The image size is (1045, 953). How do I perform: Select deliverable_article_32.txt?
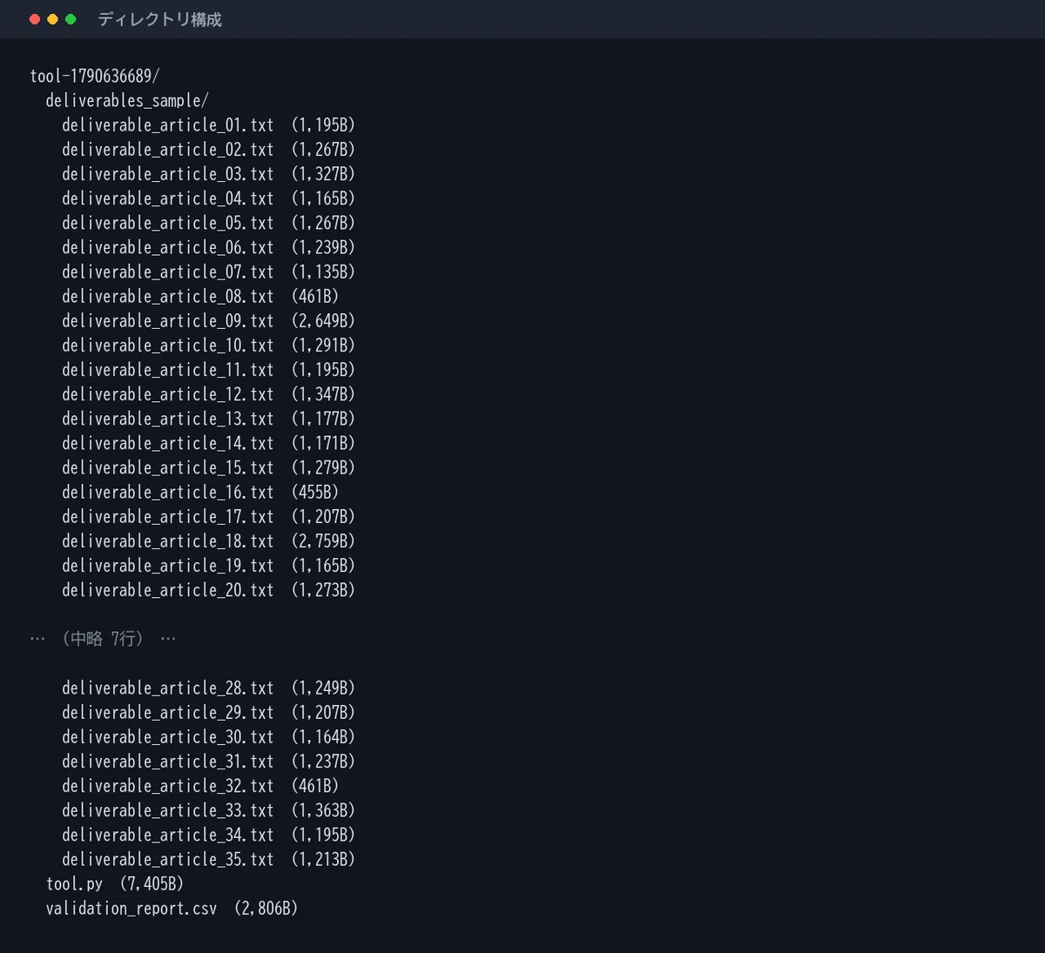tap(168, 785)
